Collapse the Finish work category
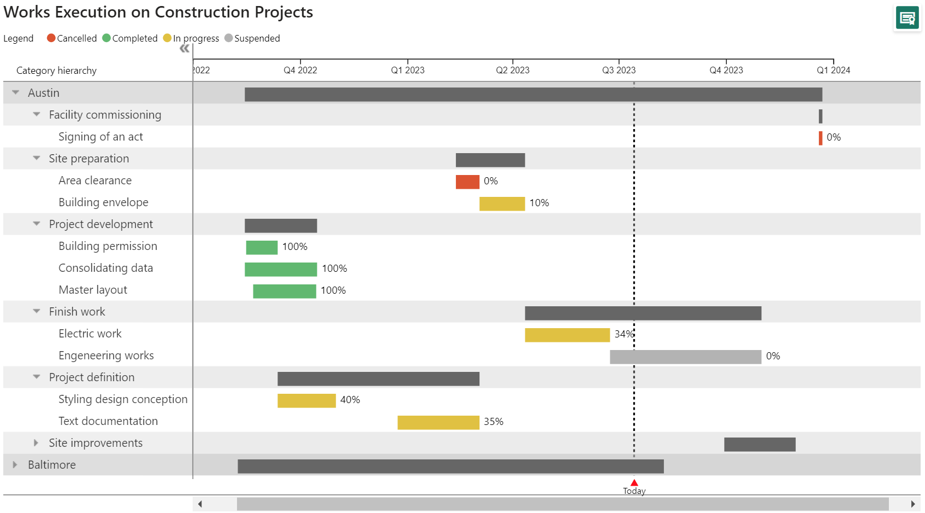This screenshot has width=925, height=513. click(36, 311)
